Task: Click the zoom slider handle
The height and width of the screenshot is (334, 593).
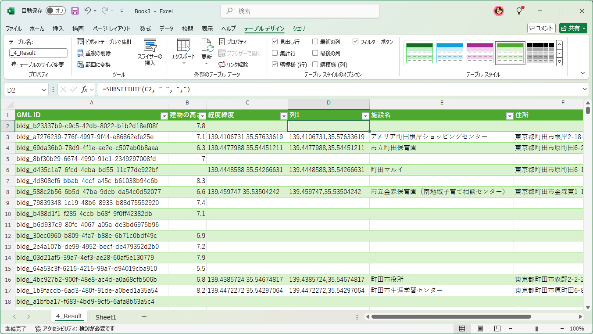Action: point(536,328)
